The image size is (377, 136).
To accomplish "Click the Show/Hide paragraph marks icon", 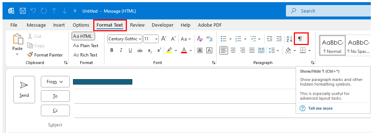I will [x=300, y=39].
